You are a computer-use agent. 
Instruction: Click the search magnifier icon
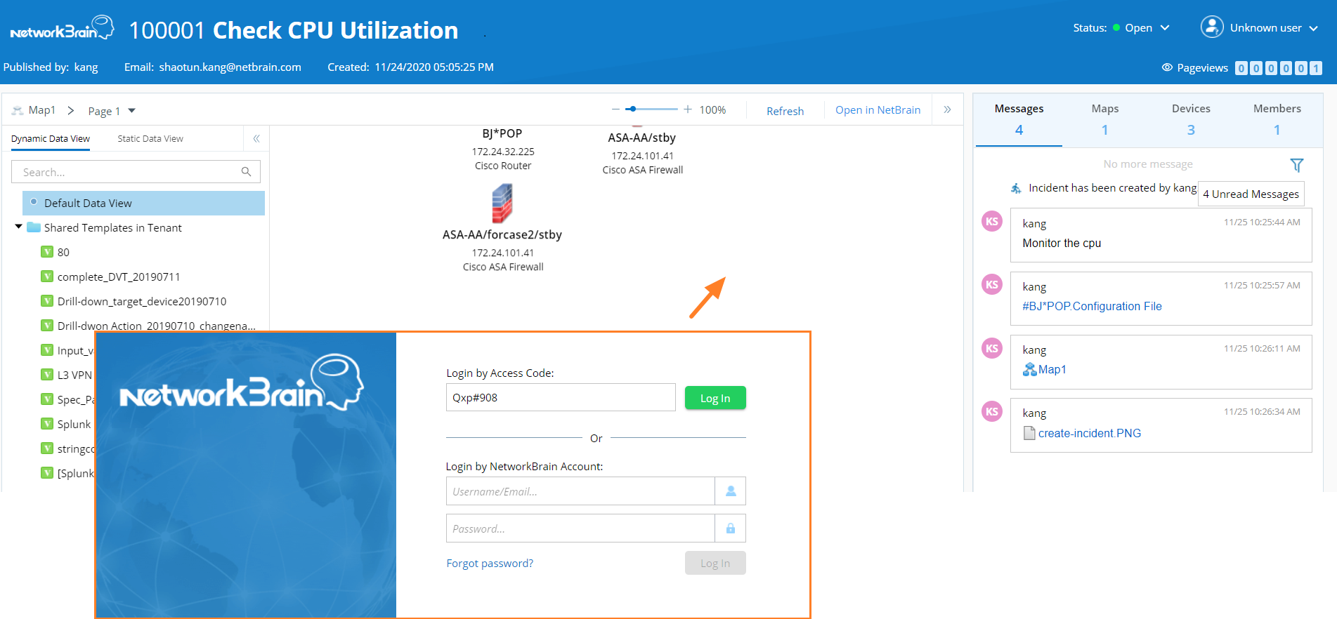tap(246, 172)
